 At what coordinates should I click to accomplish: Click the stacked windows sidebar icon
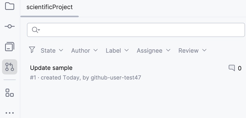[x=10, y=47]
